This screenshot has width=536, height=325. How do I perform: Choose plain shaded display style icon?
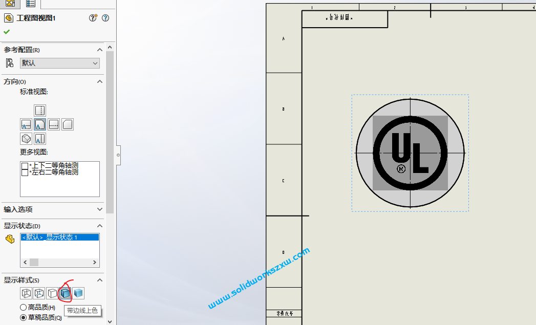78,293
